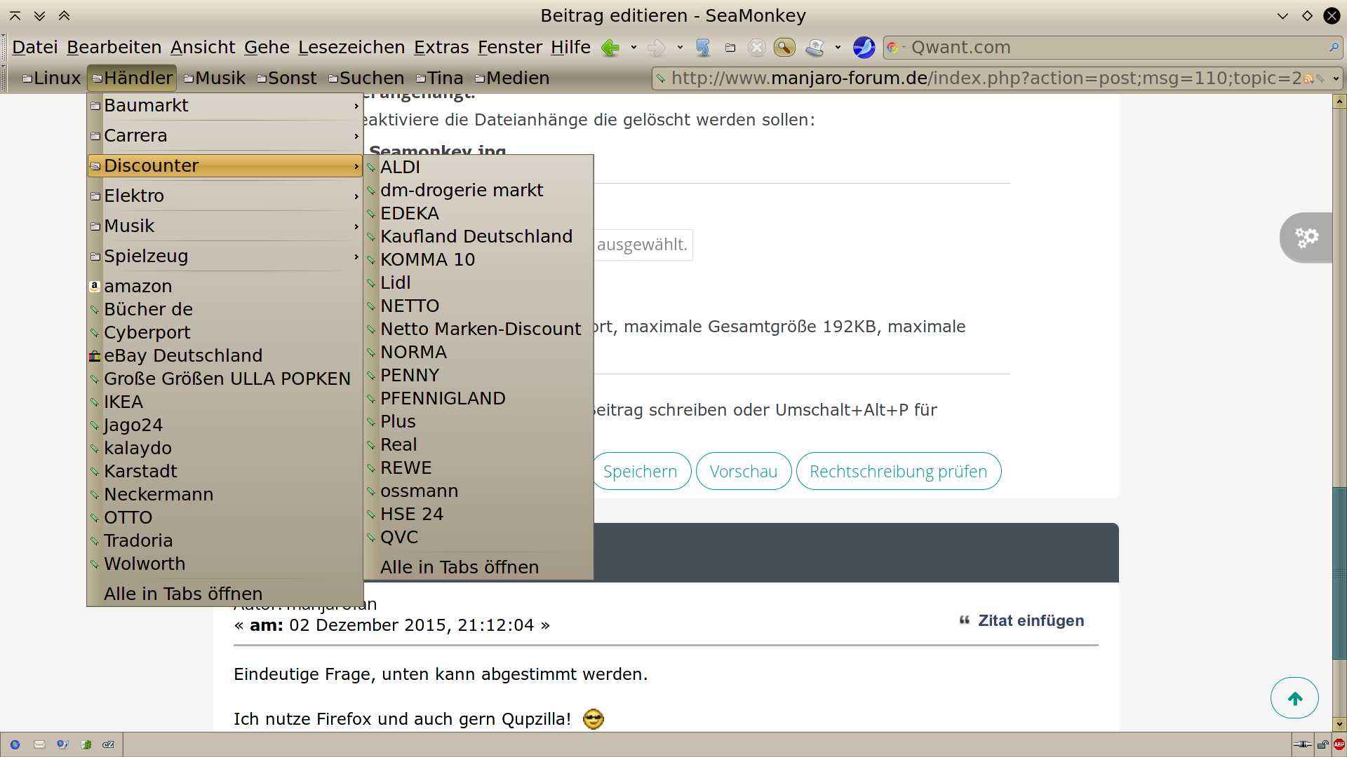Open the Lesezeichen menu
The width and height of the screenshot is (1347, 757).
(351, 47)
